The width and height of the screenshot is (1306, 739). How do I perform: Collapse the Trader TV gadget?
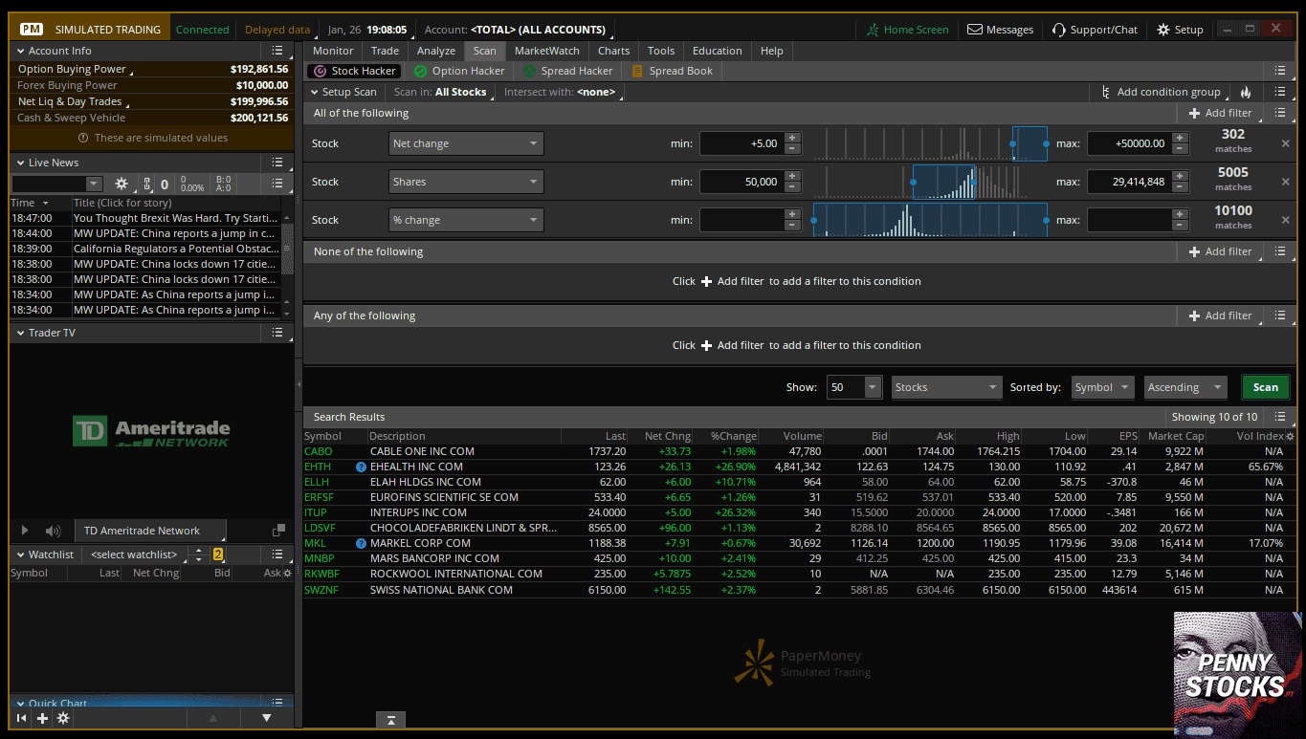pos(20,333)
